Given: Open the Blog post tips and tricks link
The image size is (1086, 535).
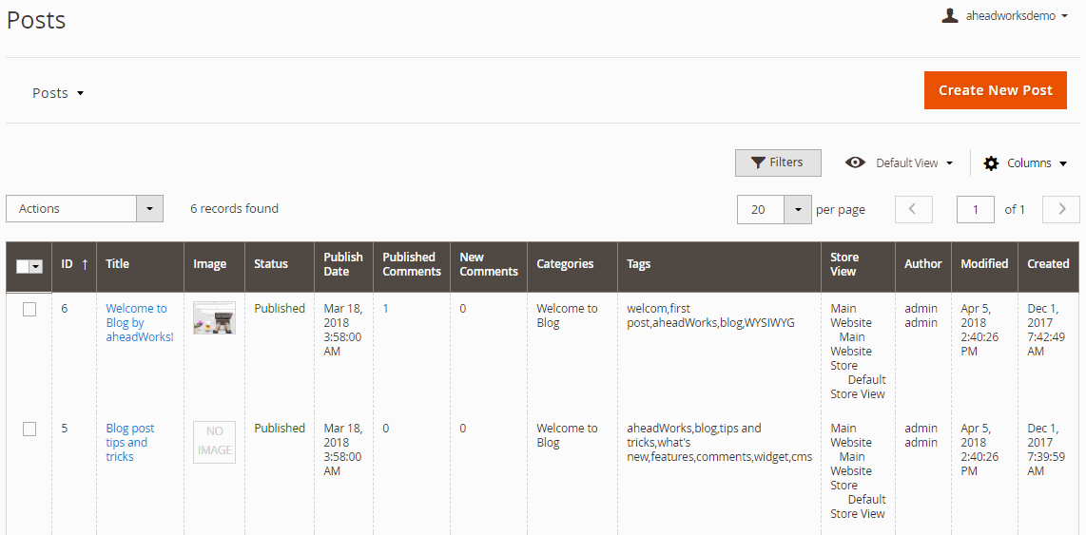Looking at the screenshot, I should pyautogui.click(x=130, y=442).
